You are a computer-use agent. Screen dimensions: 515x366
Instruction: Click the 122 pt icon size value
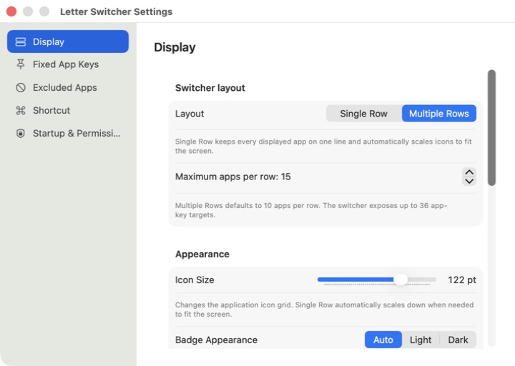(462, 280)
